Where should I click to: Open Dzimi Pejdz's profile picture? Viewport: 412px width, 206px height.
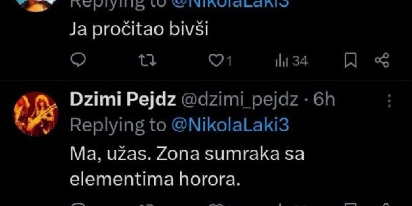[x=36, y=114]
